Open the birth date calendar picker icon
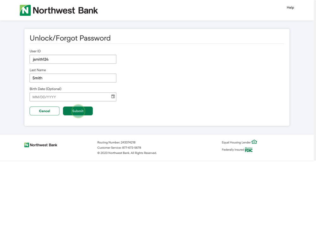This screenshot has height=241, width=316. 113,97
